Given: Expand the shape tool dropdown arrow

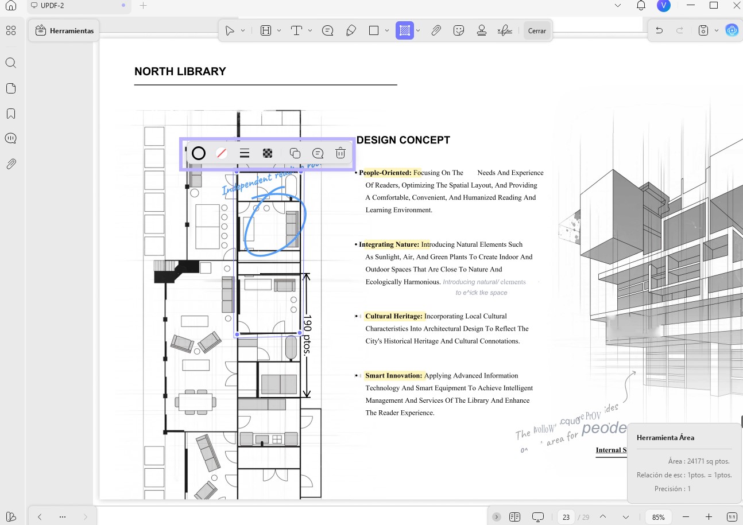Looking at the screenshot, I should (387, 30).
